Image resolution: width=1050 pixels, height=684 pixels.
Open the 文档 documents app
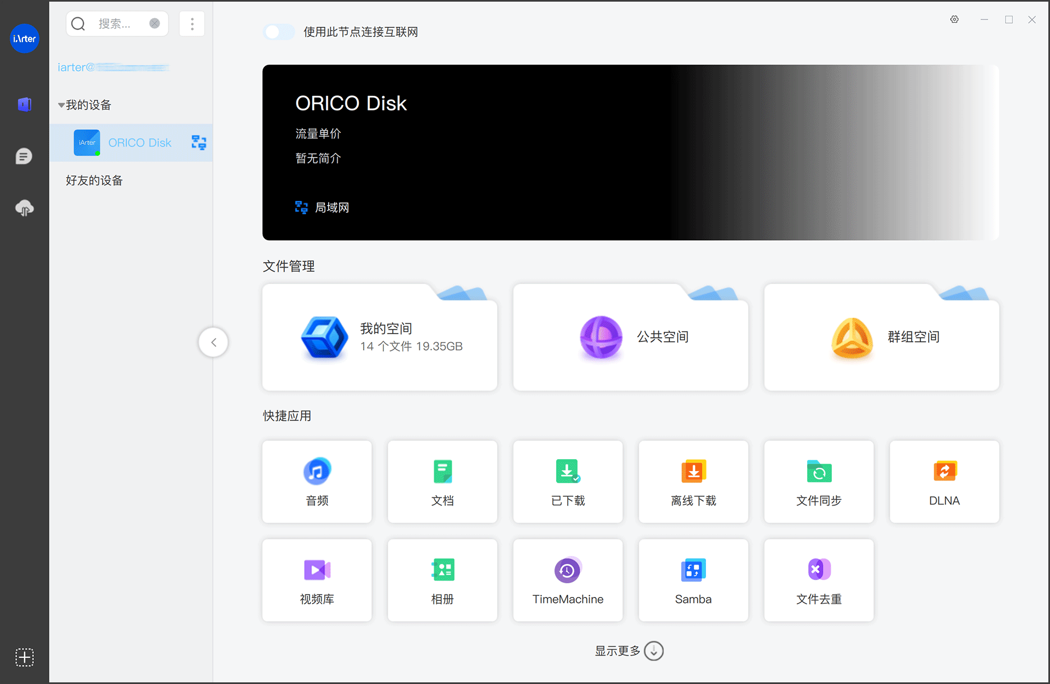[442, 482]
